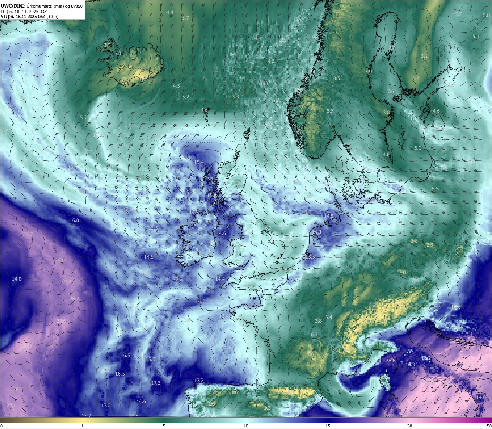Click the 0 label on color scale
Screen dimensions: 492x429
[x=1, y=426]
